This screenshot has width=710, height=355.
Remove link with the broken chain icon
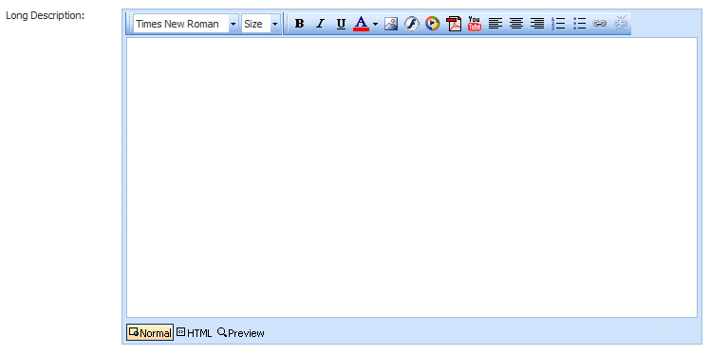[x=621, y=24]
